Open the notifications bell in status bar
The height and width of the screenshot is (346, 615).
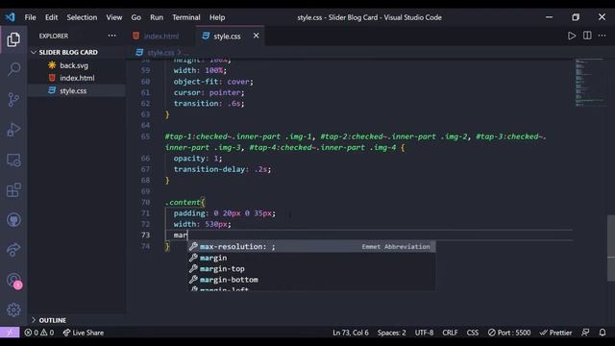click(603, 333)
